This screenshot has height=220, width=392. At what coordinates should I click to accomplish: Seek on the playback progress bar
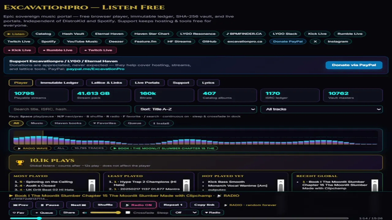[x=179, y=218]
